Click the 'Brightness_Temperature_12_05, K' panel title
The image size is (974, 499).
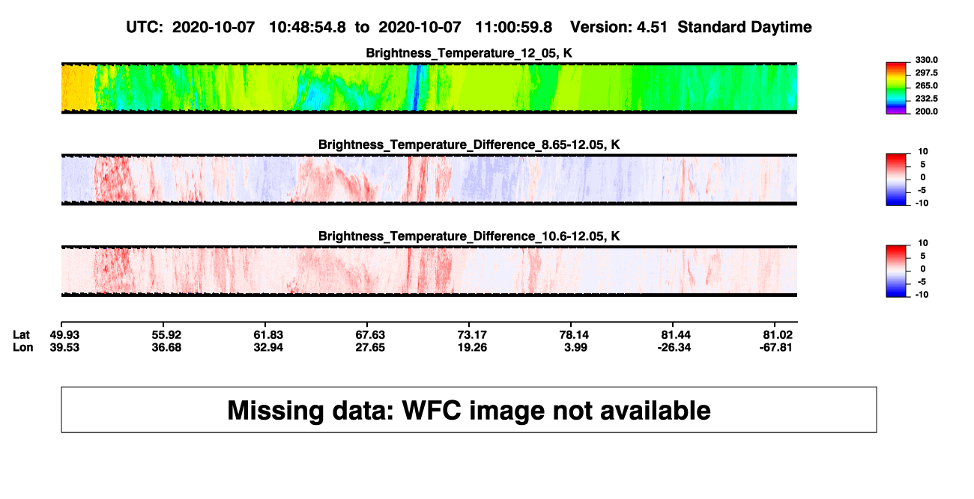[469, 52]
